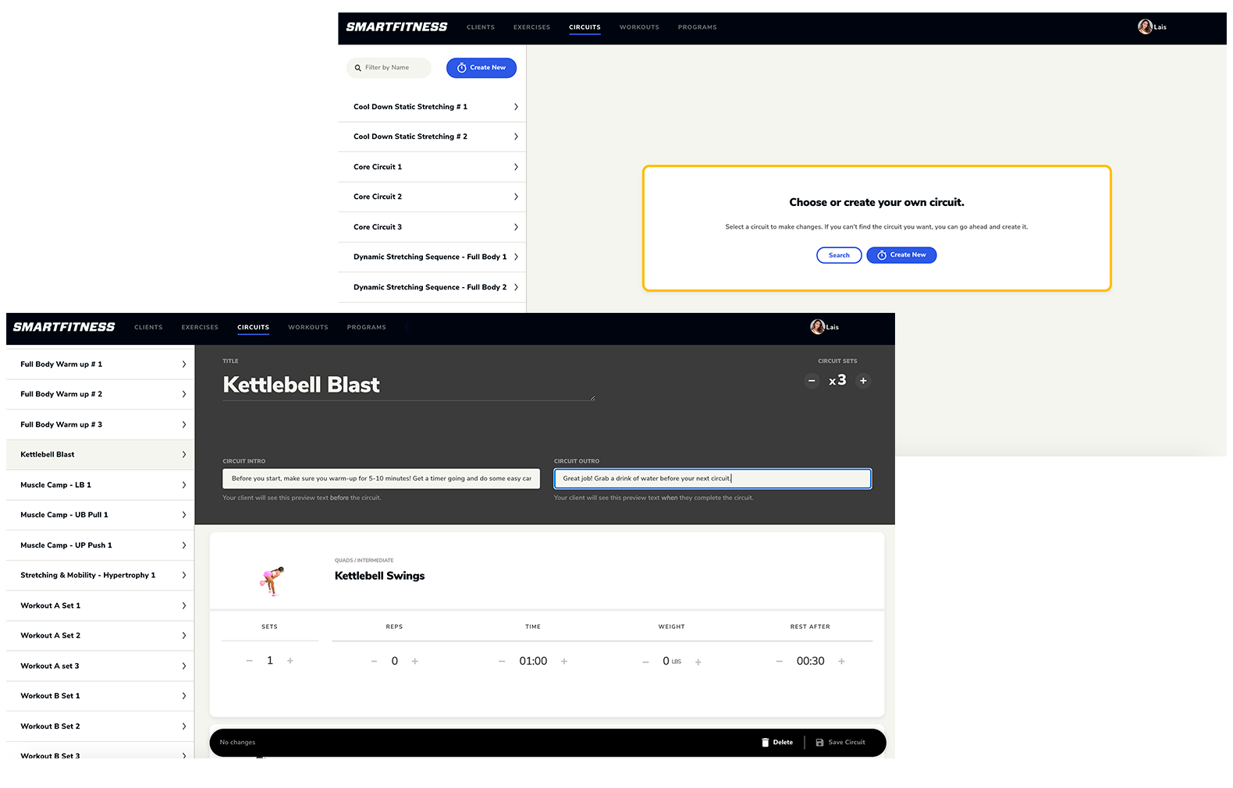Increase Sets value for Kettlebell Swings
The width and height of the screenshot is (1233, 788).
pyautogui.click(x=290, y=661)
